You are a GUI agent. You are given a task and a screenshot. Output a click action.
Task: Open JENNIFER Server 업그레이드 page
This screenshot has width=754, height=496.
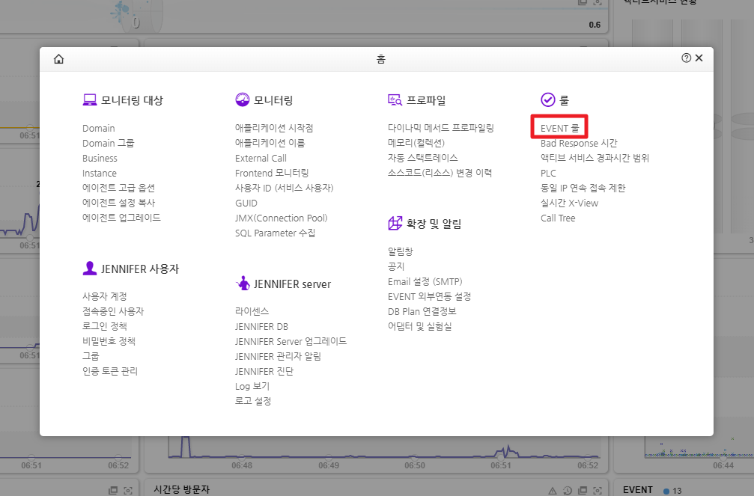(x=291, y=341)
